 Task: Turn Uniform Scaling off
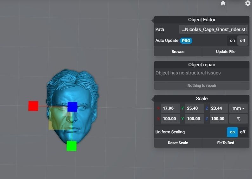click(243, 132)
